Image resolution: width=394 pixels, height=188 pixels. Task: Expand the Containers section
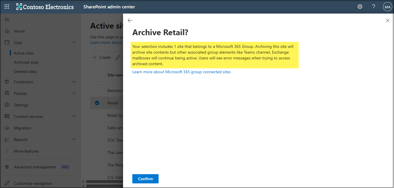click(74, 82)
